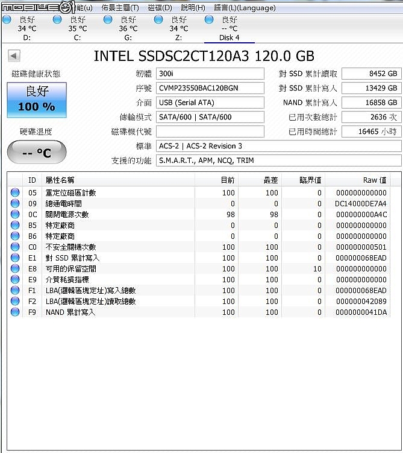Click raw value 000000042089
403x453 pixels.
(x=361, y=302)
